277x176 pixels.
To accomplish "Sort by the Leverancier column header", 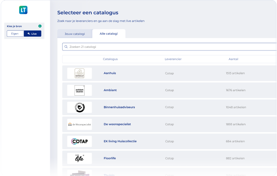I will 173,59.
